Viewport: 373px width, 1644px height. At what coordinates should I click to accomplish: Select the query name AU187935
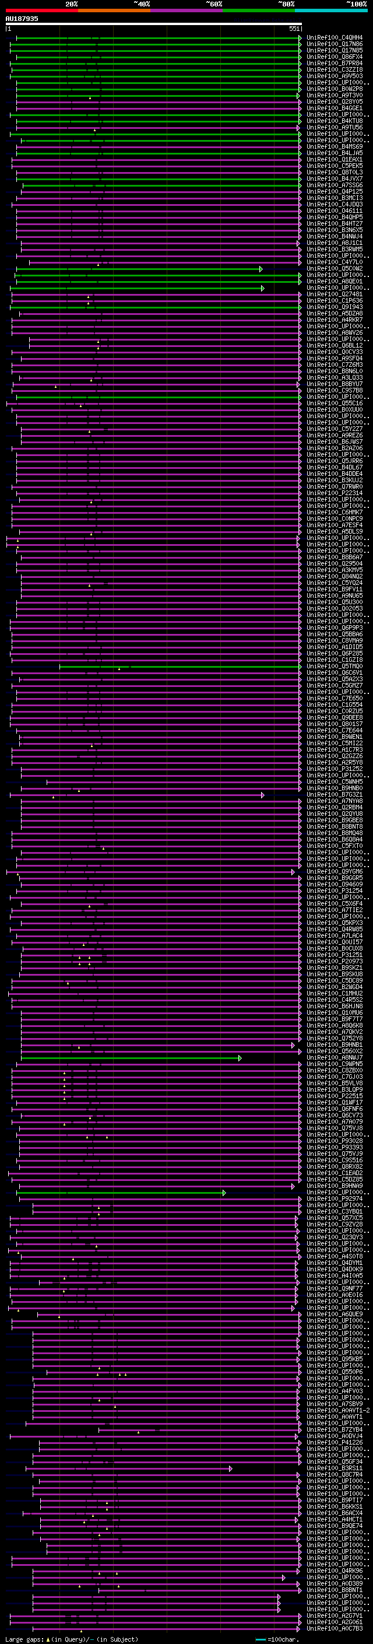22,19
